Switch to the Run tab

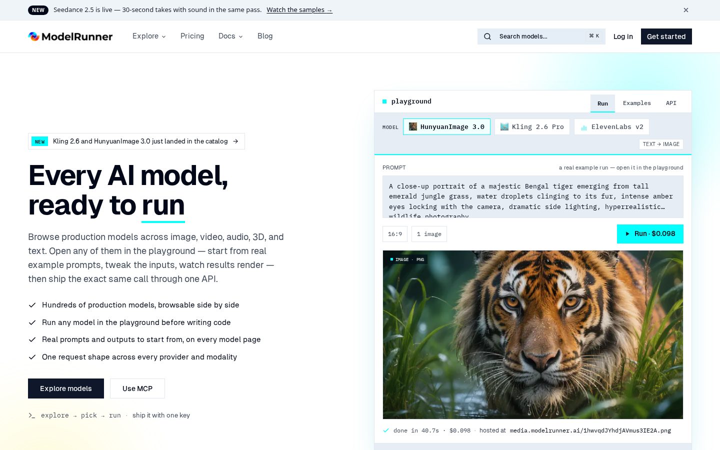click(602, 103)
